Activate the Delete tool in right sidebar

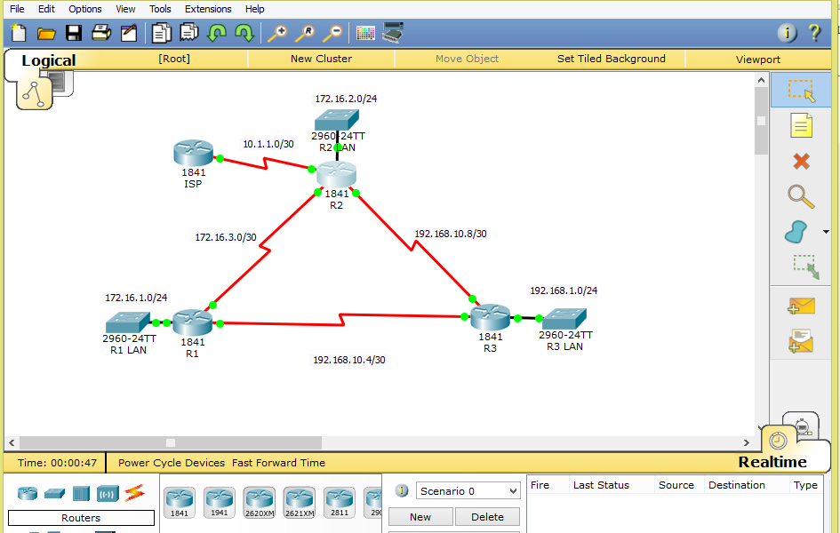pos(801,162)
